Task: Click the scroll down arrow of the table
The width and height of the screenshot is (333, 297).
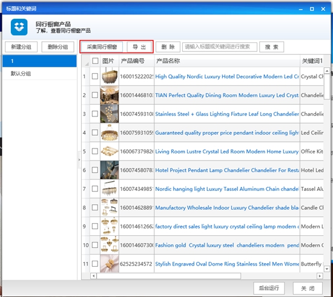Action: tap(327, 269)
